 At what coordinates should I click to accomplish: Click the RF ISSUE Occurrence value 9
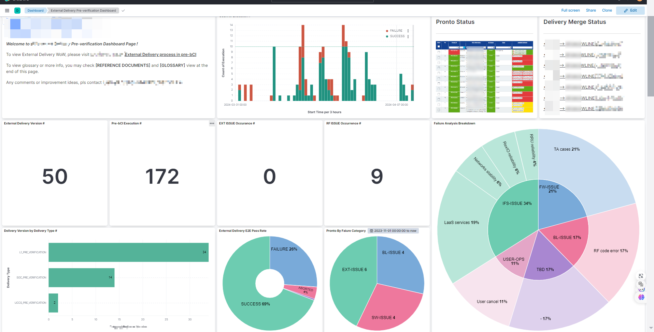pyautogui.click(x=377, y=177)
